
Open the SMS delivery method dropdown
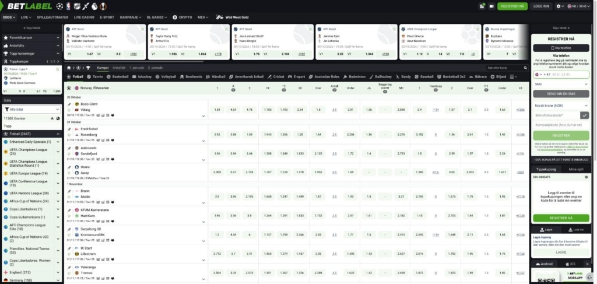coord(561,84)
